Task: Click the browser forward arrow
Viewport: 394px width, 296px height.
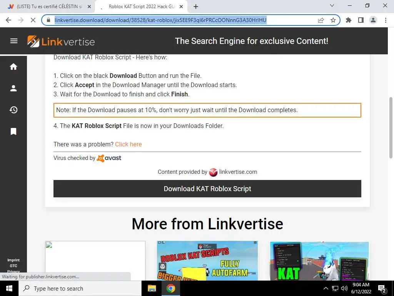Action: click(x=21, y=20)
